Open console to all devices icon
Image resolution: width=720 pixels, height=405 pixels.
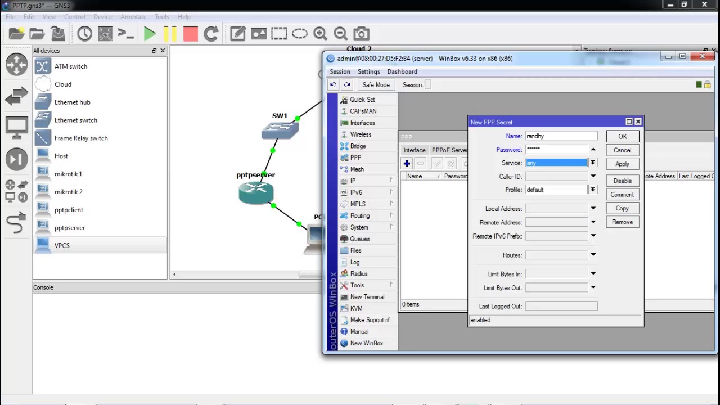[126, 34]
